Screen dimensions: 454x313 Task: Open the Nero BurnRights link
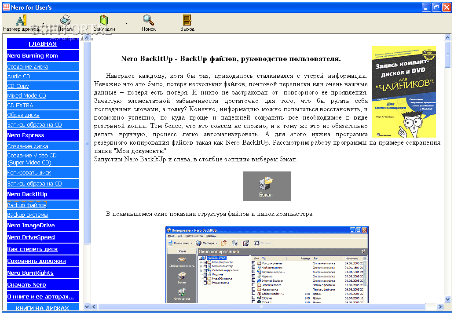tap(30, 273)
